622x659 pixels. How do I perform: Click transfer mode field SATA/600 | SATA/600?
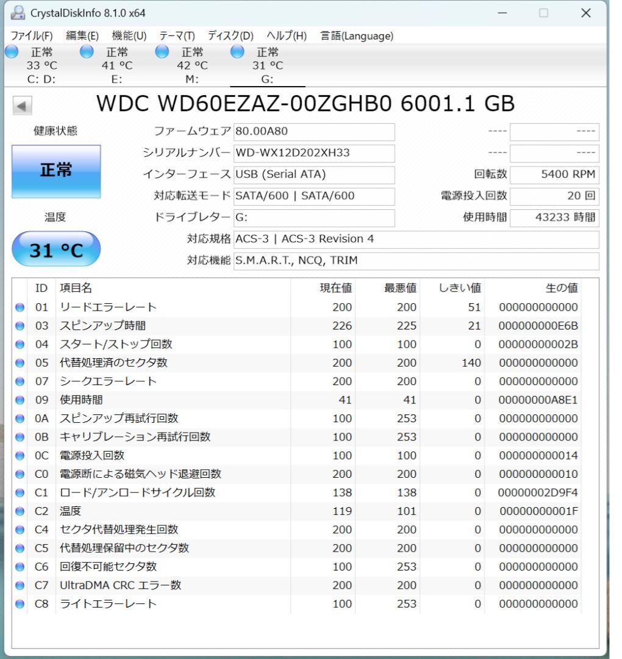point(314,196)
